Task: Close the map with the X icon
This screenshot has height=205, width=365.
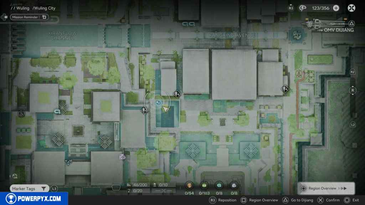Action: (351, 8)
